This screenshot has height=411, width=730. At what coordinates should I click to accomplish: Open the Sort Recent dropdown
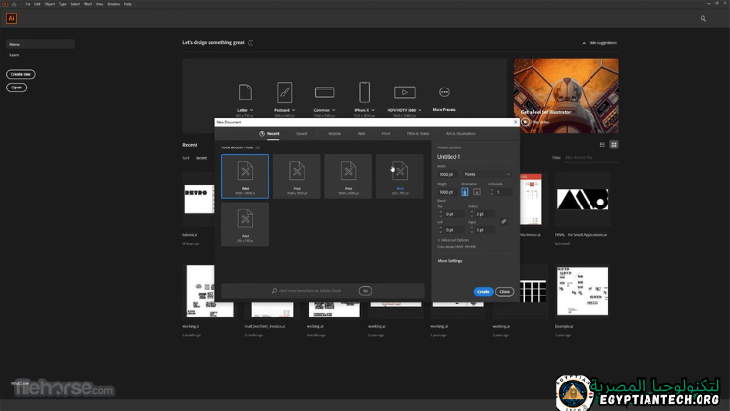[201, 158]
